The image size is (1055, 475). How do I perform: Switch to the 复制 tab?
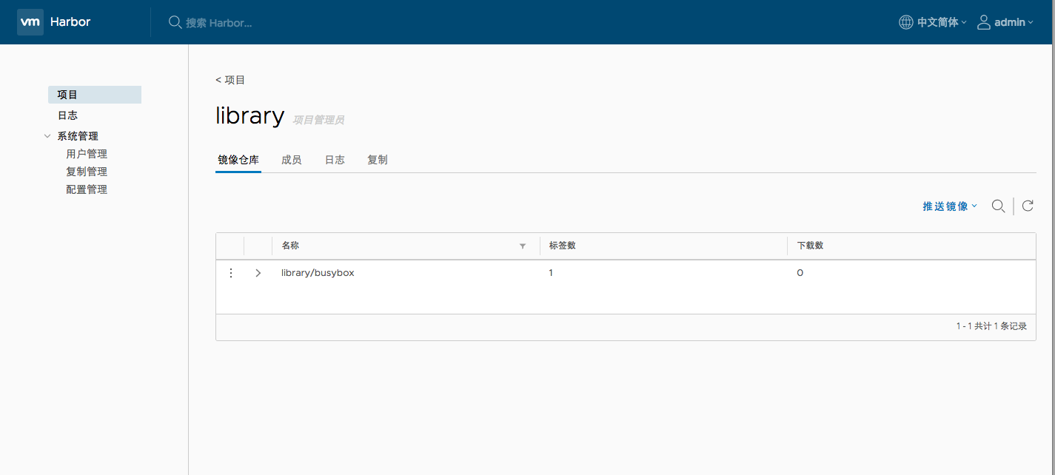pyautogui.click(x=378, y=160)
